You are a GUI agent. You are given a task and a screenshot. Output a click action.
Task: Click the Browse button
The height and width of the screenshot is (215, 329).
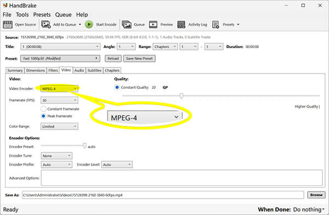tap(316, 195)
